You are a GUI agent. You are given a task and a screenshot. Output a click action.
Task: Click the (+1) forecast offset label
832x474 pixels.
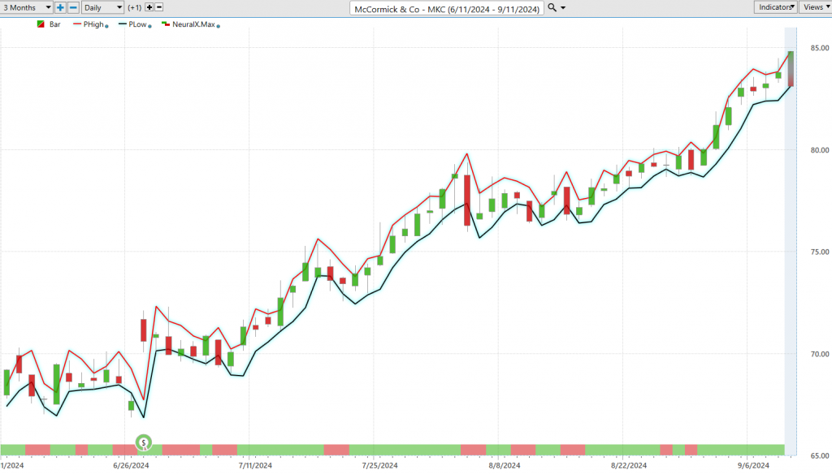(x=135, y=7)
